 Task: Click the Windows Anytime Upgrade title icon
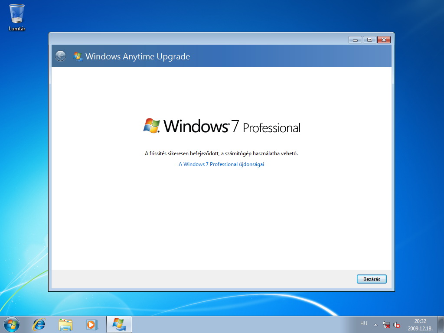click(x=78, y=56)
